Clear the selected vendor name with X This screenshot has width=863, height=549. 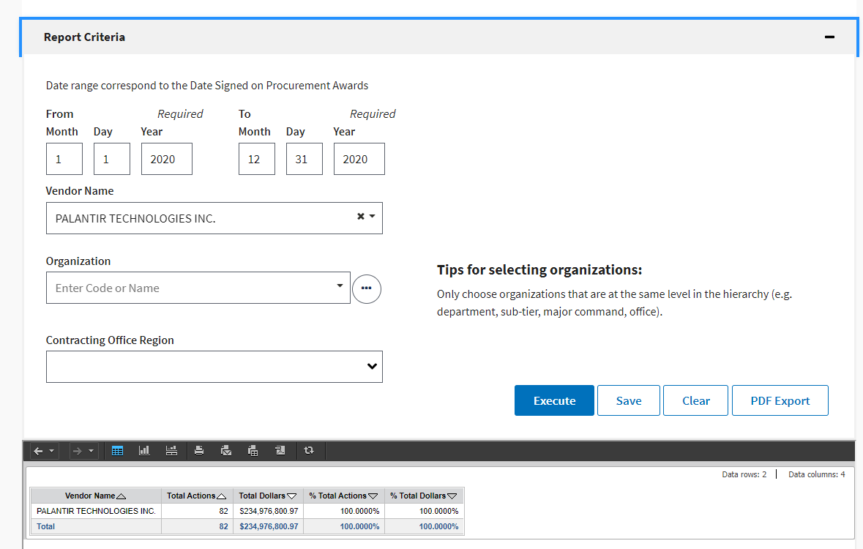360,217
